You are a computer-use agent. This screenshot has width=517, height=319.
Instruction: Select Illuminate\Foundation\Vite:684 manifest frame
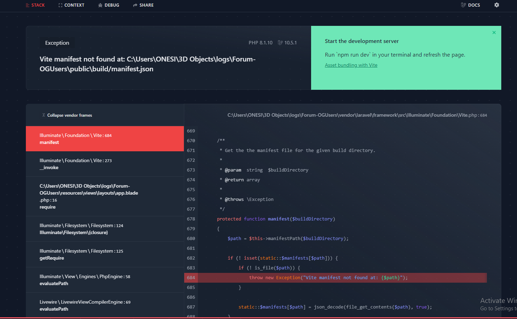(x=105, y=139)
